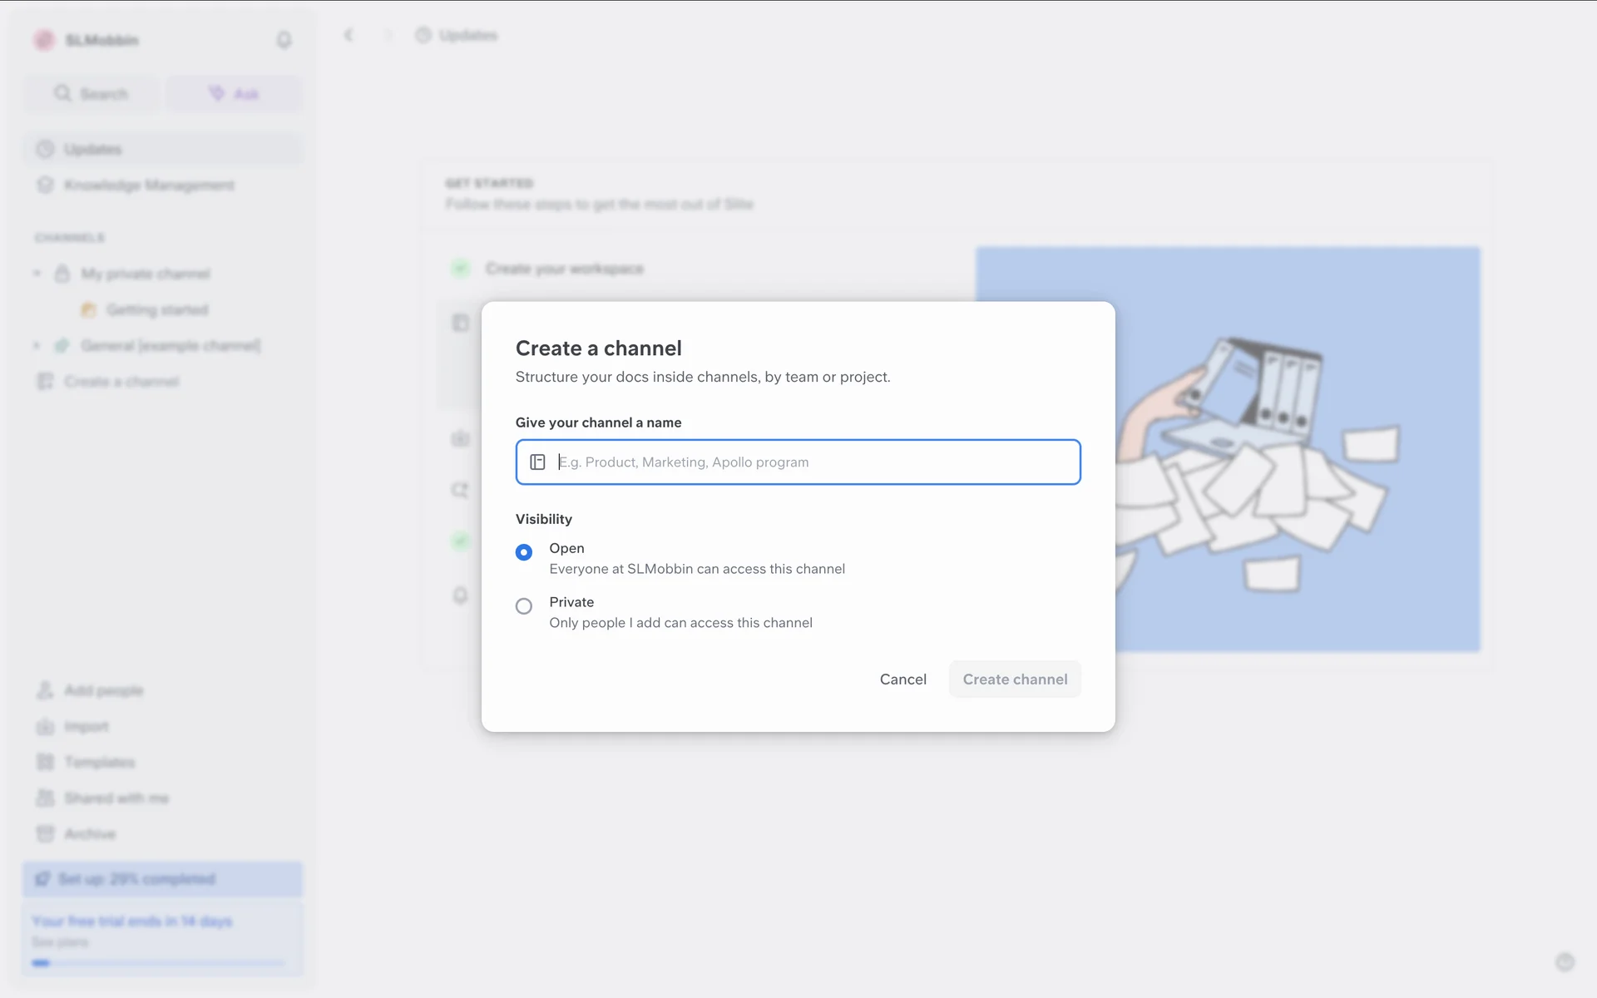This screenshot has width=1597, height=998.
Task: Click the SLMobbin workspace logo
Action: point(44,40)
